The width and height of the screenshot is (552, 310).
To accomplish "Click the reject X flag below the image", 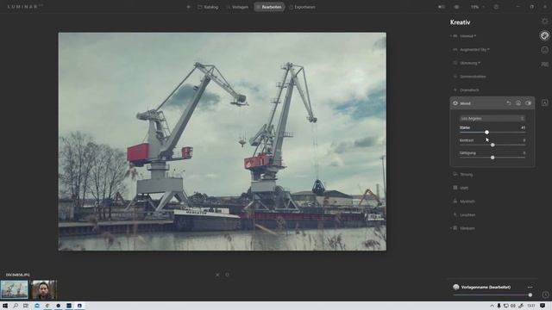I will coord(217,275).
